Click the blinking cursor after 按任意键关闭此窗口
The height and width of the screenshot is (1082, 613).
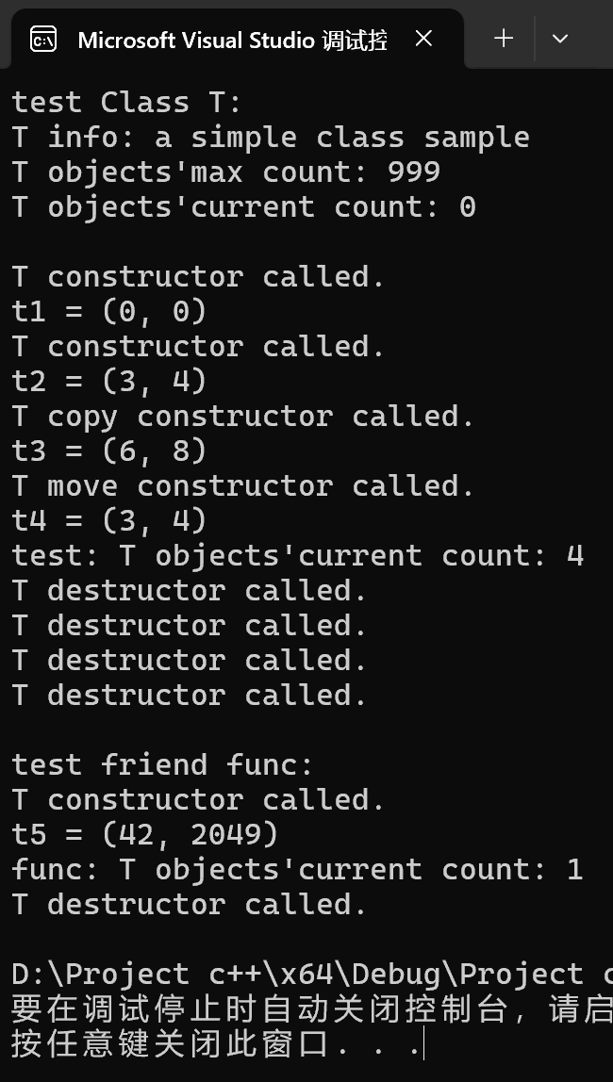pos(423,1043)
